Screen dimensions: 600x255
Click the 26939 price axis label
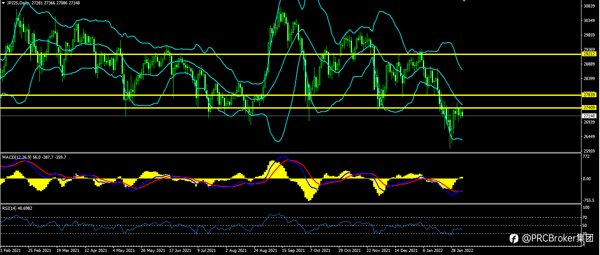click(589, 122)
